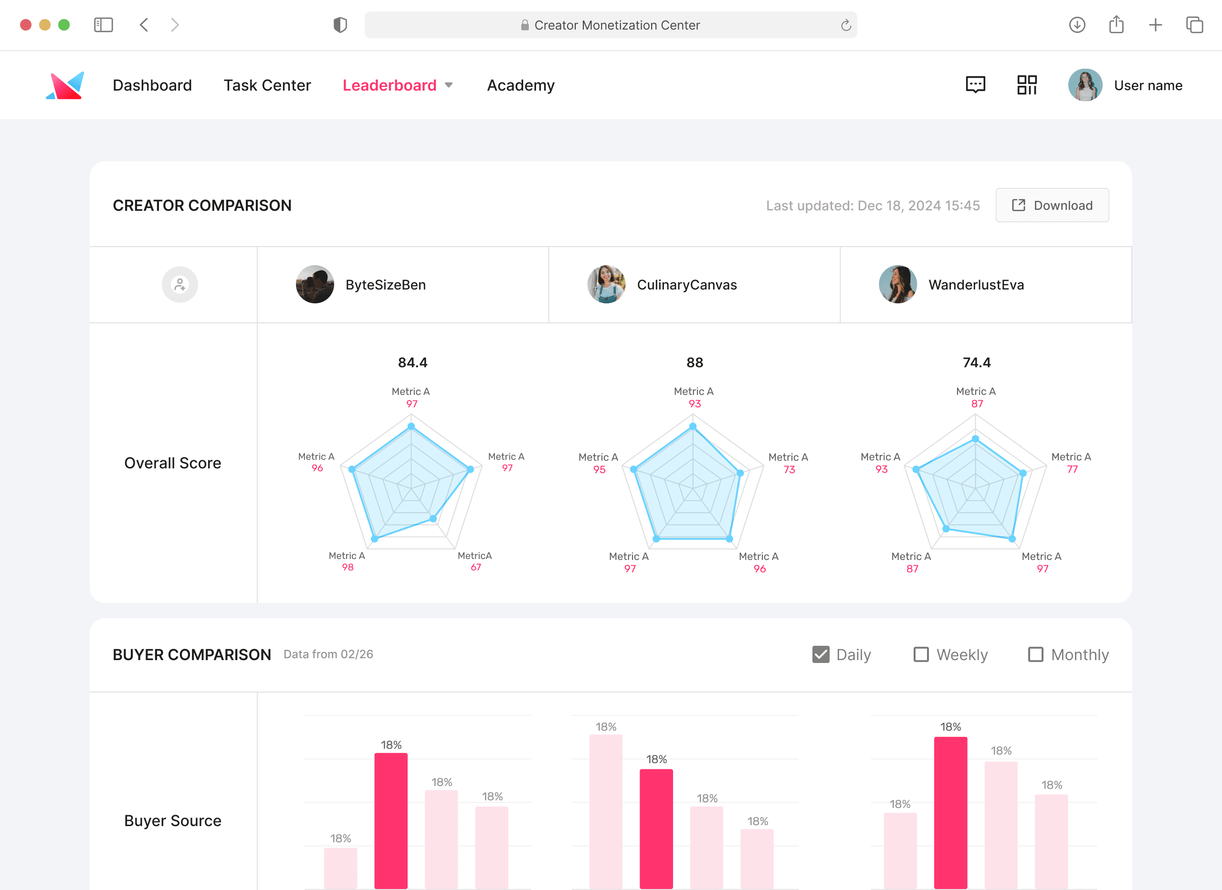1222x890 pixels.
Task: Click the CulinaryCanvas radar chart
Action: pos(693,482)
